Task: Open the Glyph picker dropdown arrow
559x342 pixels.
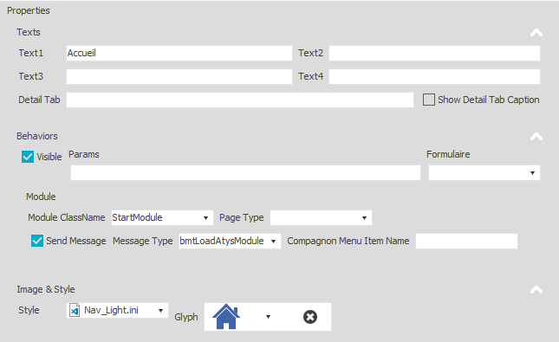Action: 268,317
